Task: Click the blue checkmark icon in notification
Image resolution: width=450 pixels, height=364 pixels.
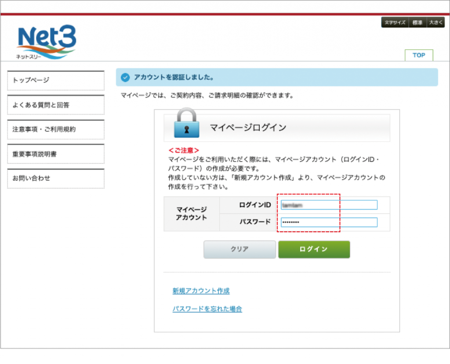Action: click(125, 77)
